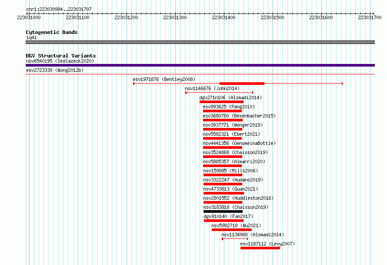The height and width of the screenshot is (265, 387).
Task: Select the Cytogenetic Bands track title
Action: (x=52, y=32)
